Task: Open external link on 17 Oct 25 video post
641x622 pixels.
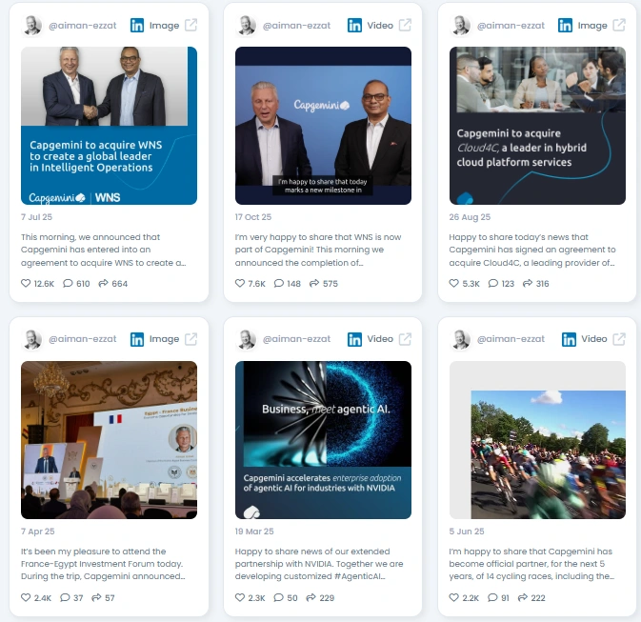Action: (405, 25)
